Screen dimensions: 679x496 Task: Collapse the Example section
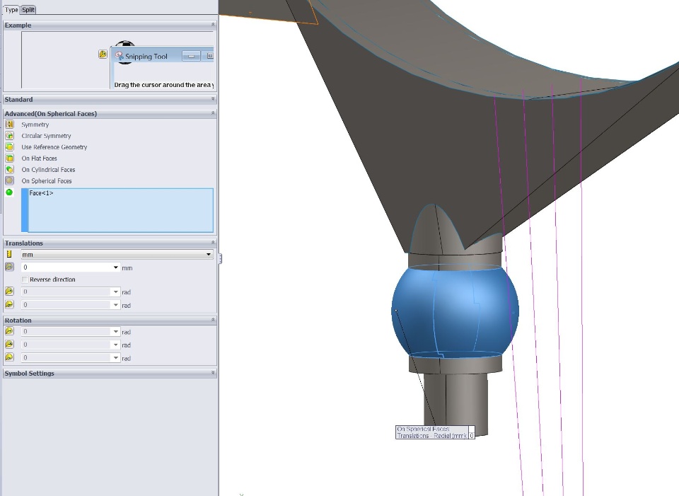[x=213, y=25]
